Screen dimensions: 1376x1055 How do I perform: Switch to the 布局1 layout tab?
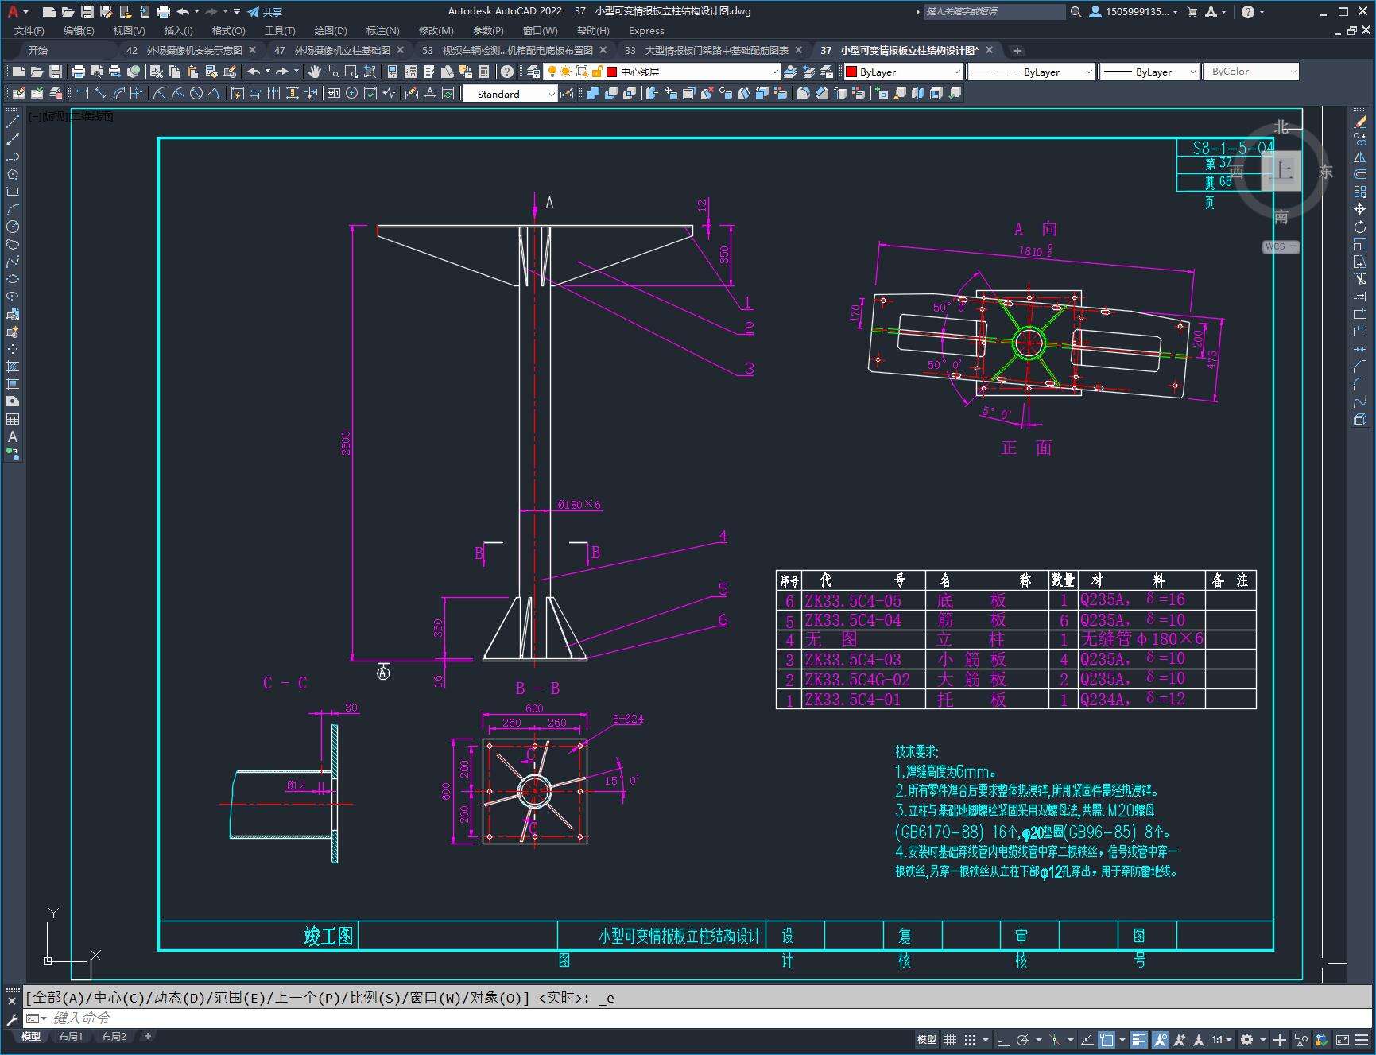point(71,1036)
